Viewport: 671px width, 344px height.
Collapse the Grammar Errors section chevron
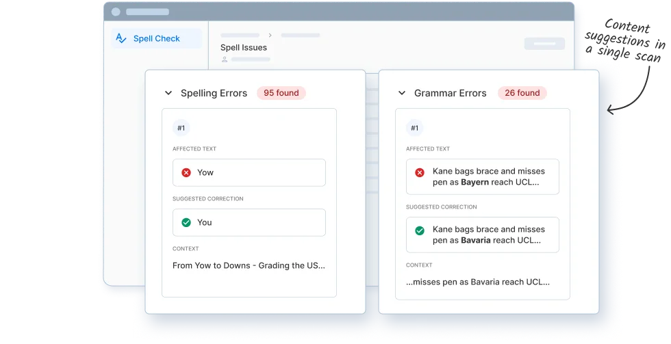coord(402,93)
